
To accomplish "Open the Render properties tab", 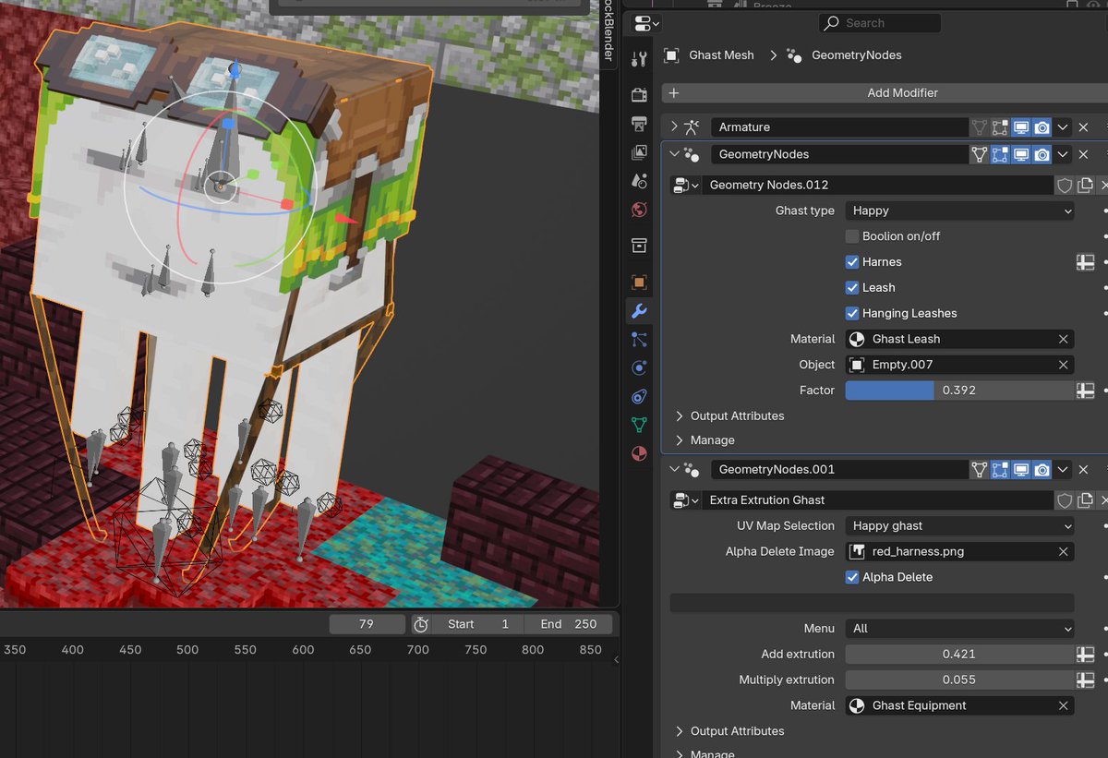I will pos(639,94).
